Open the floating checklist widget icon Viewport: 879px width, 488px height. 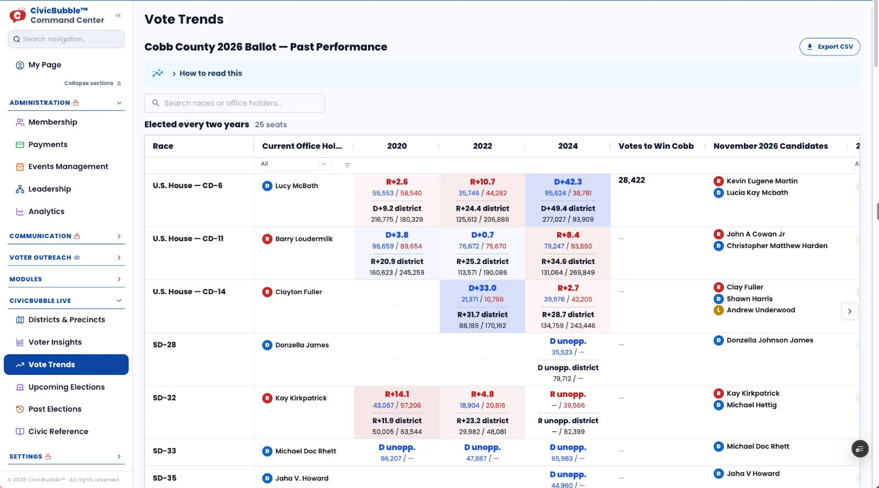coord(860,449)
